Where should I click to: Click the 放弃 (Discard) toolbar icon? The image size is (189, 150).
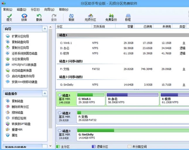click(24, 17)
